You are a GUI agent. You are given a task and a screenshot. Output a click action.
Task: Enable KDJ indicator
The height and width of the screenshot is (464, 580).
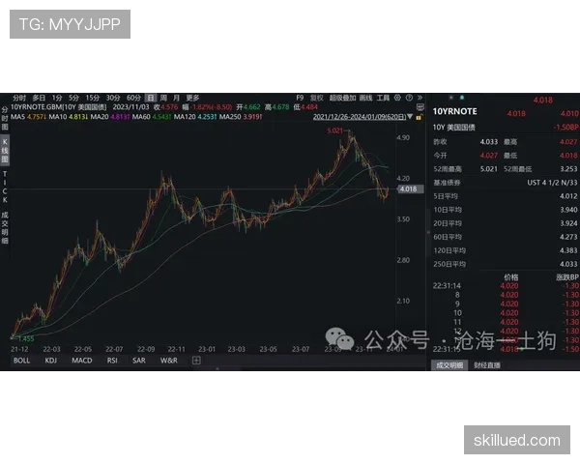click(x=50, y=361)
